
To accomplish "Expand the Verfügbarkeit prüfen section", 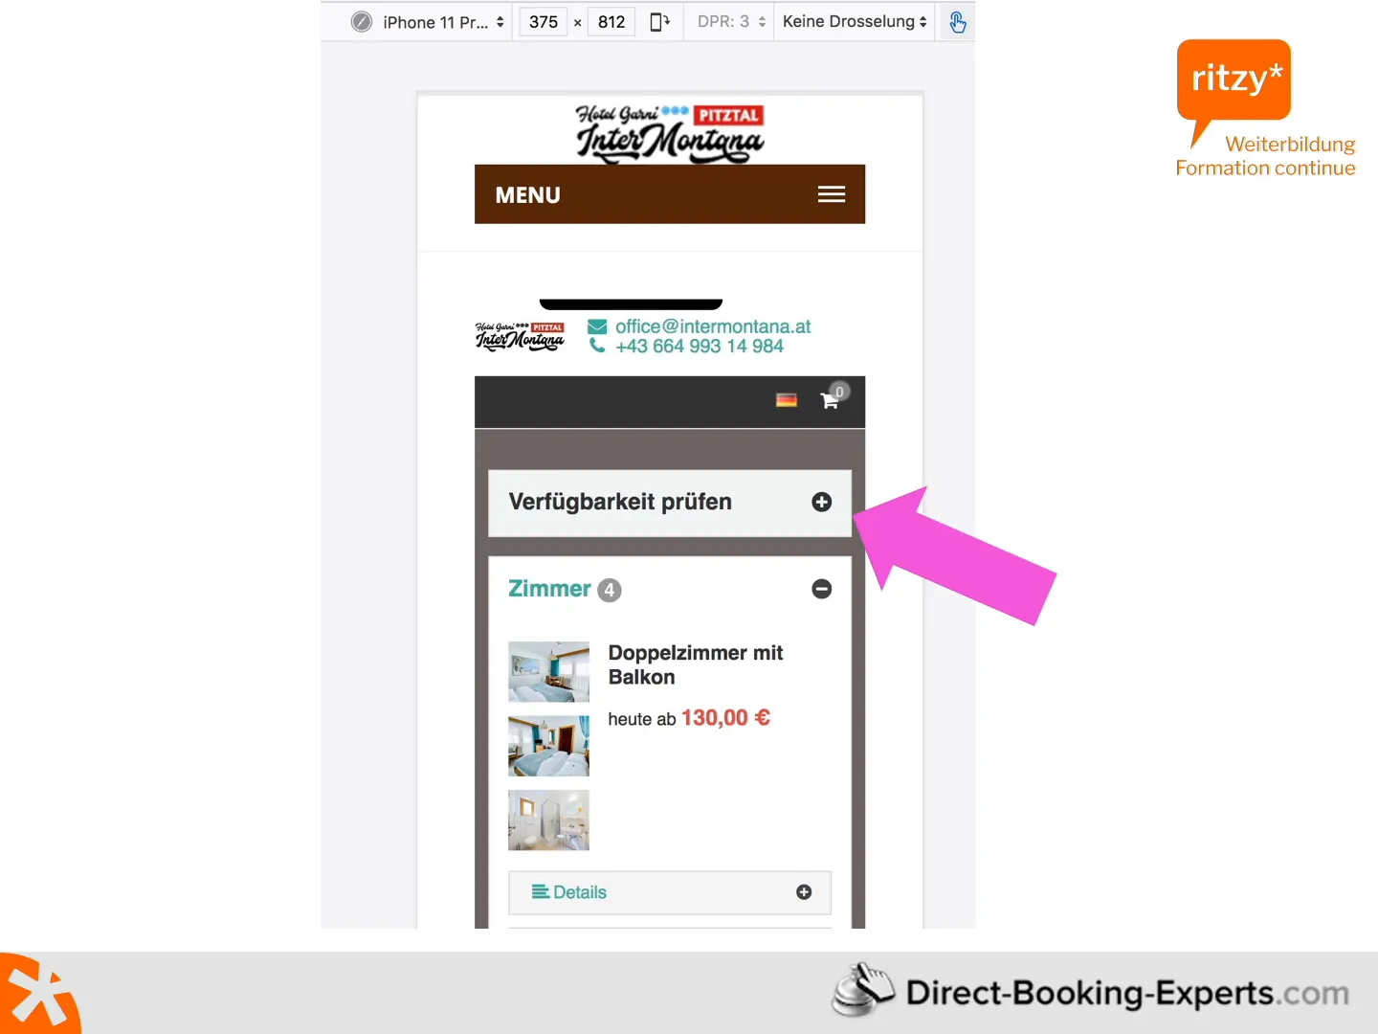I will pos(821,502).
